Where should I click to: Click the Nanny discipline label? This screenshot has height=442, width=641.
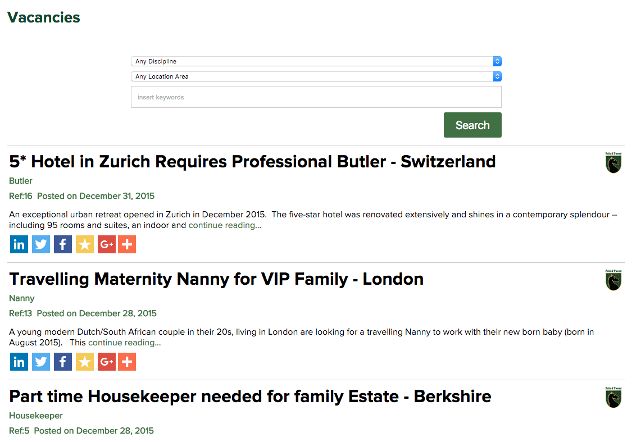point(21,298)
